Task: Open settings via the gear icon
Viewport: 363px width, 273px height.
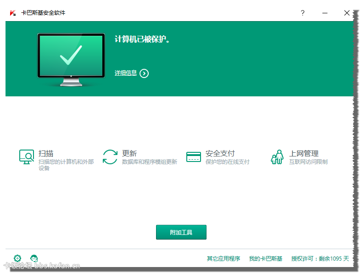Action: click(17, 258)
